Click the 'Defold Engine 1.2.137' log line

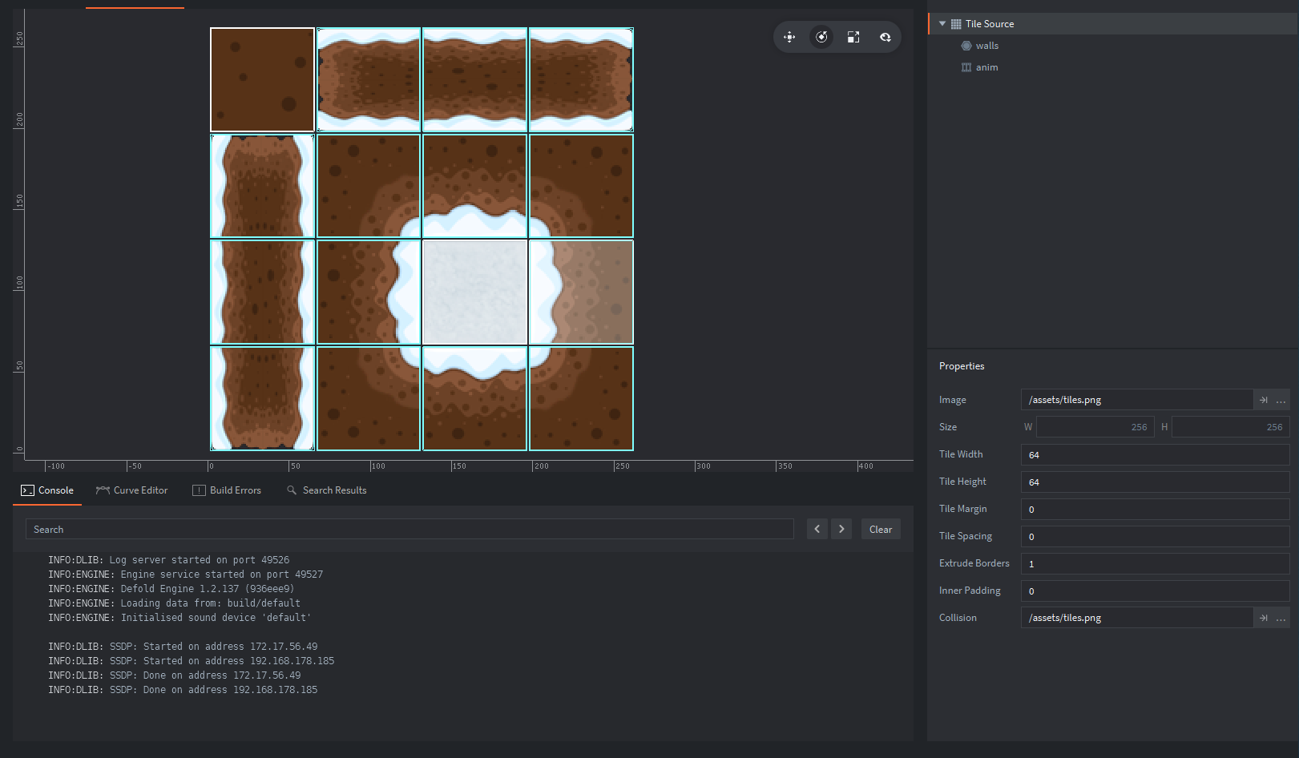(x=171, y=589)
